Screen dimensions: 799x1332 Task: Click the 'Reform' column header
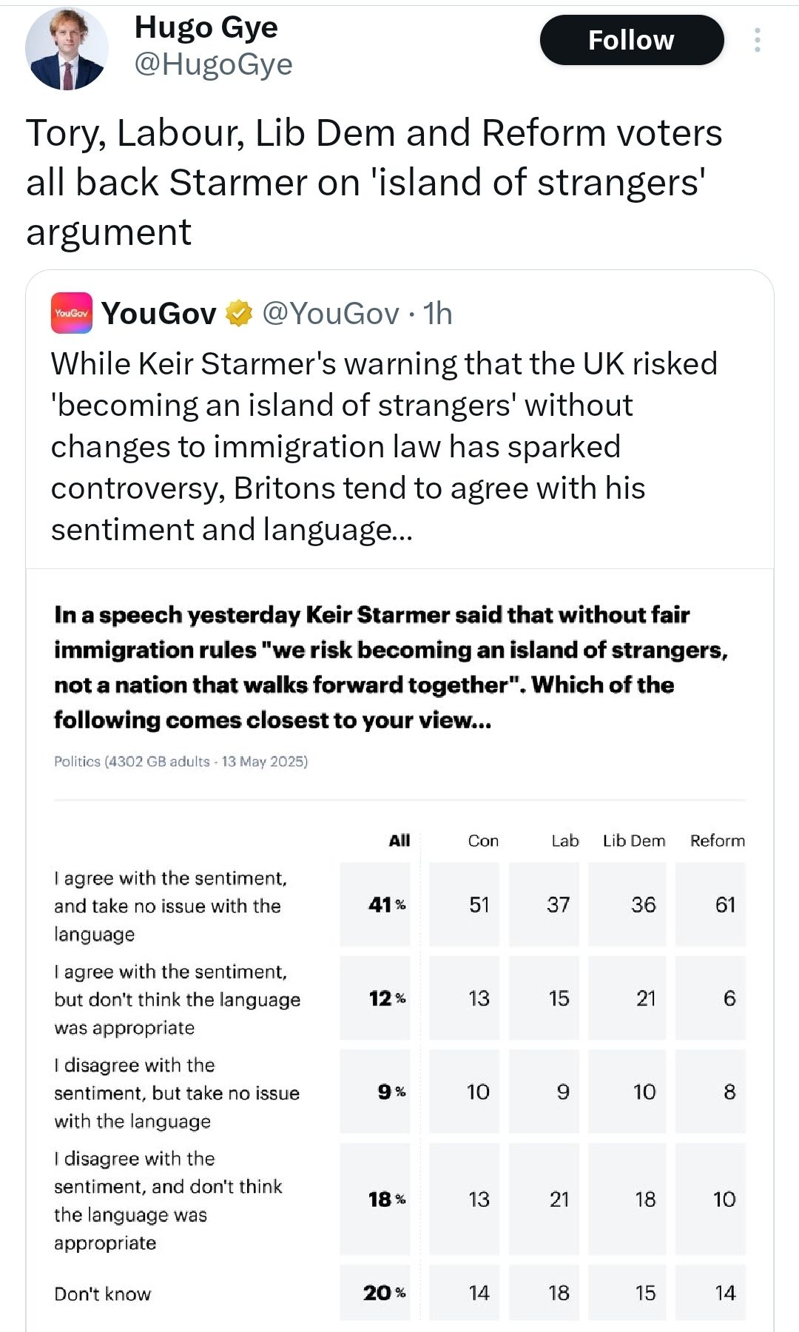[717, 841]
